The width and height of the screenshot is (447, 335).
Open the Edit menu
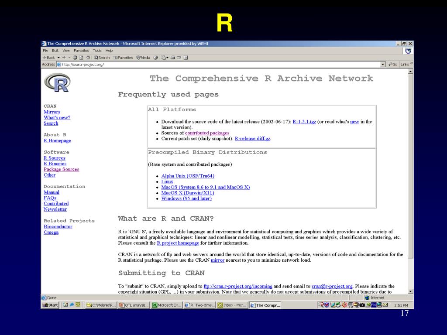[x=55, y=51]
